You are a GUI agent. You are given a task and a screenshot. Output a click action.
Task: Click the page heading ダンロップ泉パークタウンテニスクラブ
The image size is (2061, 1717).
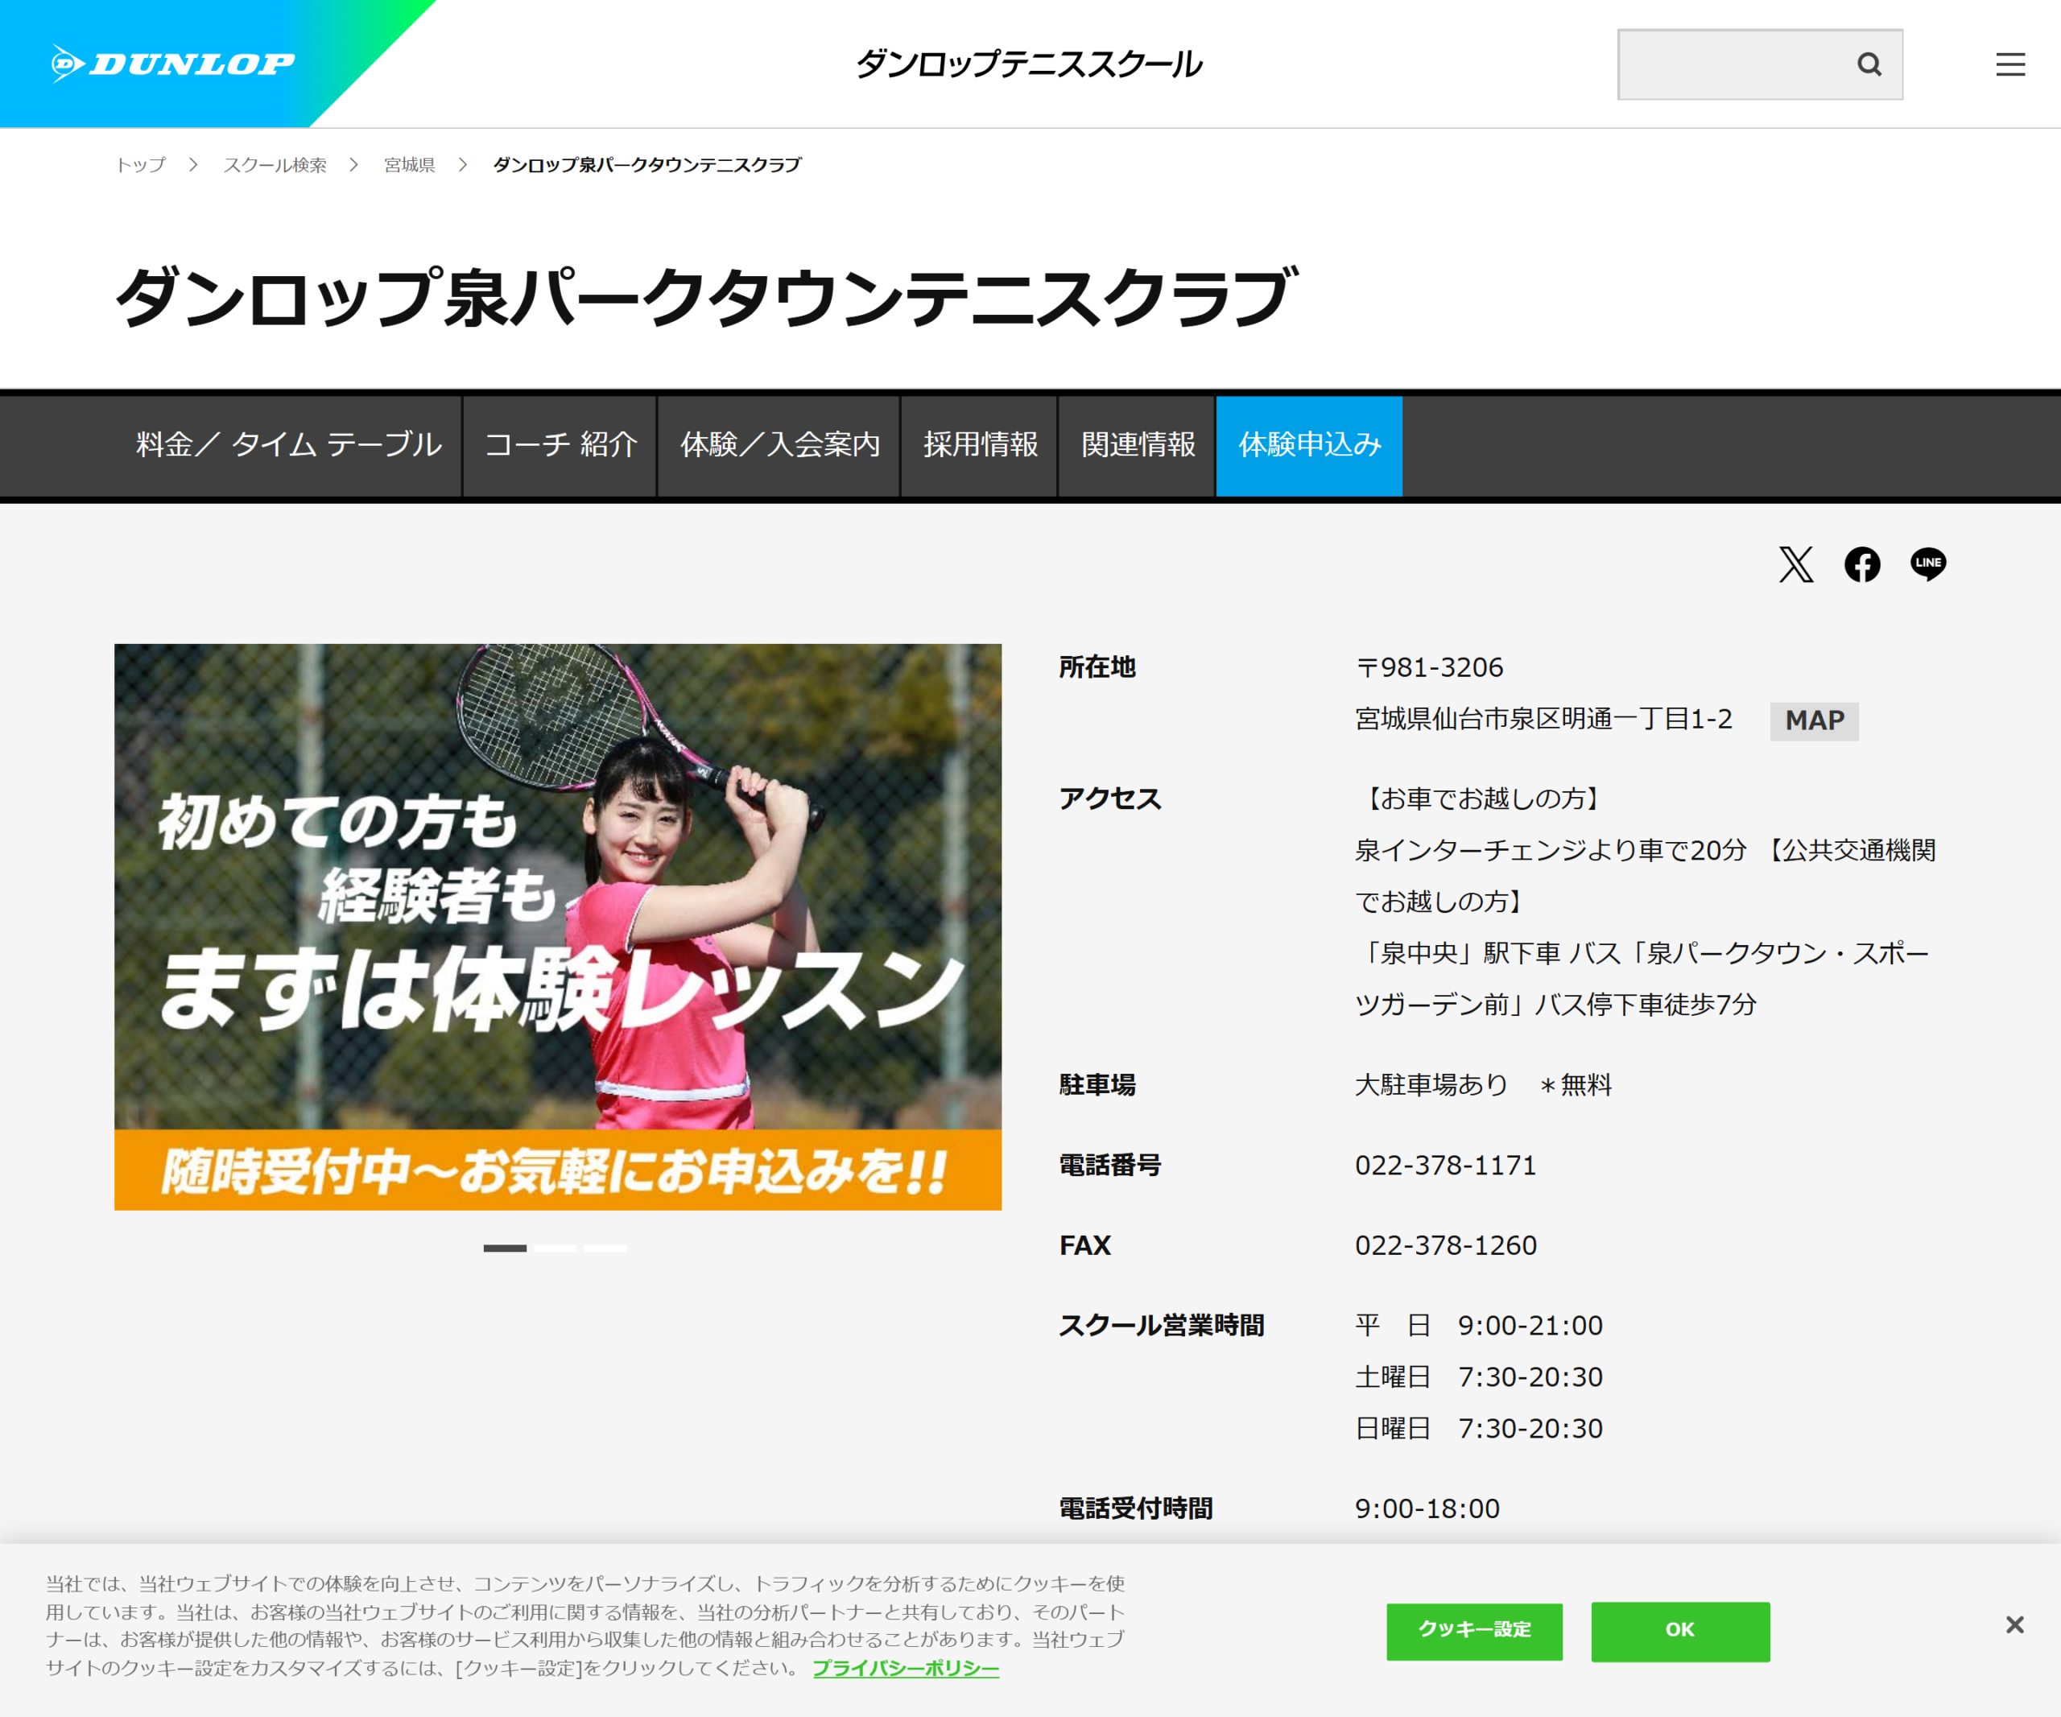pos(707,297)
